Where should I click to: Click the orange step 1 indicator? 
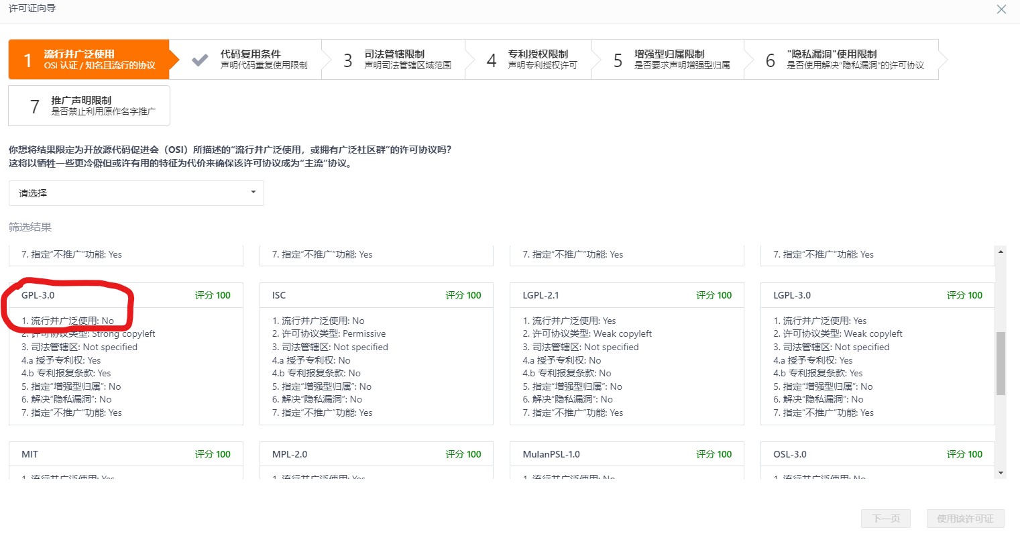click(27, 59)
